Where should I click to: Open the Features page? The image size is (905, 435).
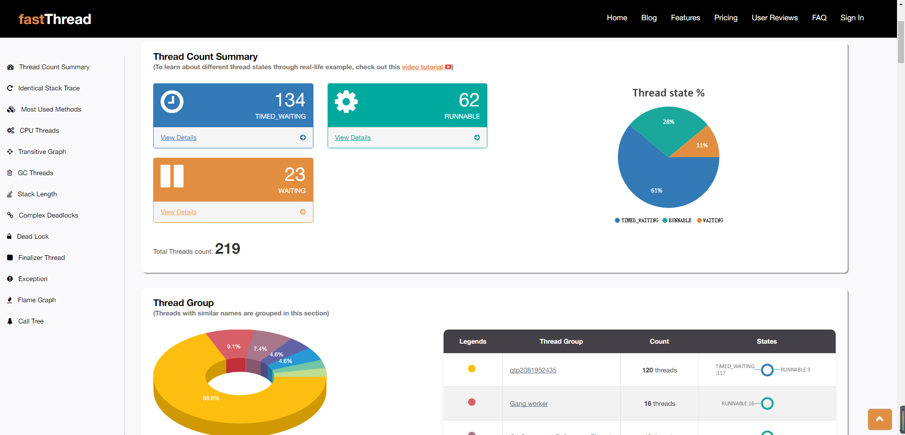coord(685,18)
